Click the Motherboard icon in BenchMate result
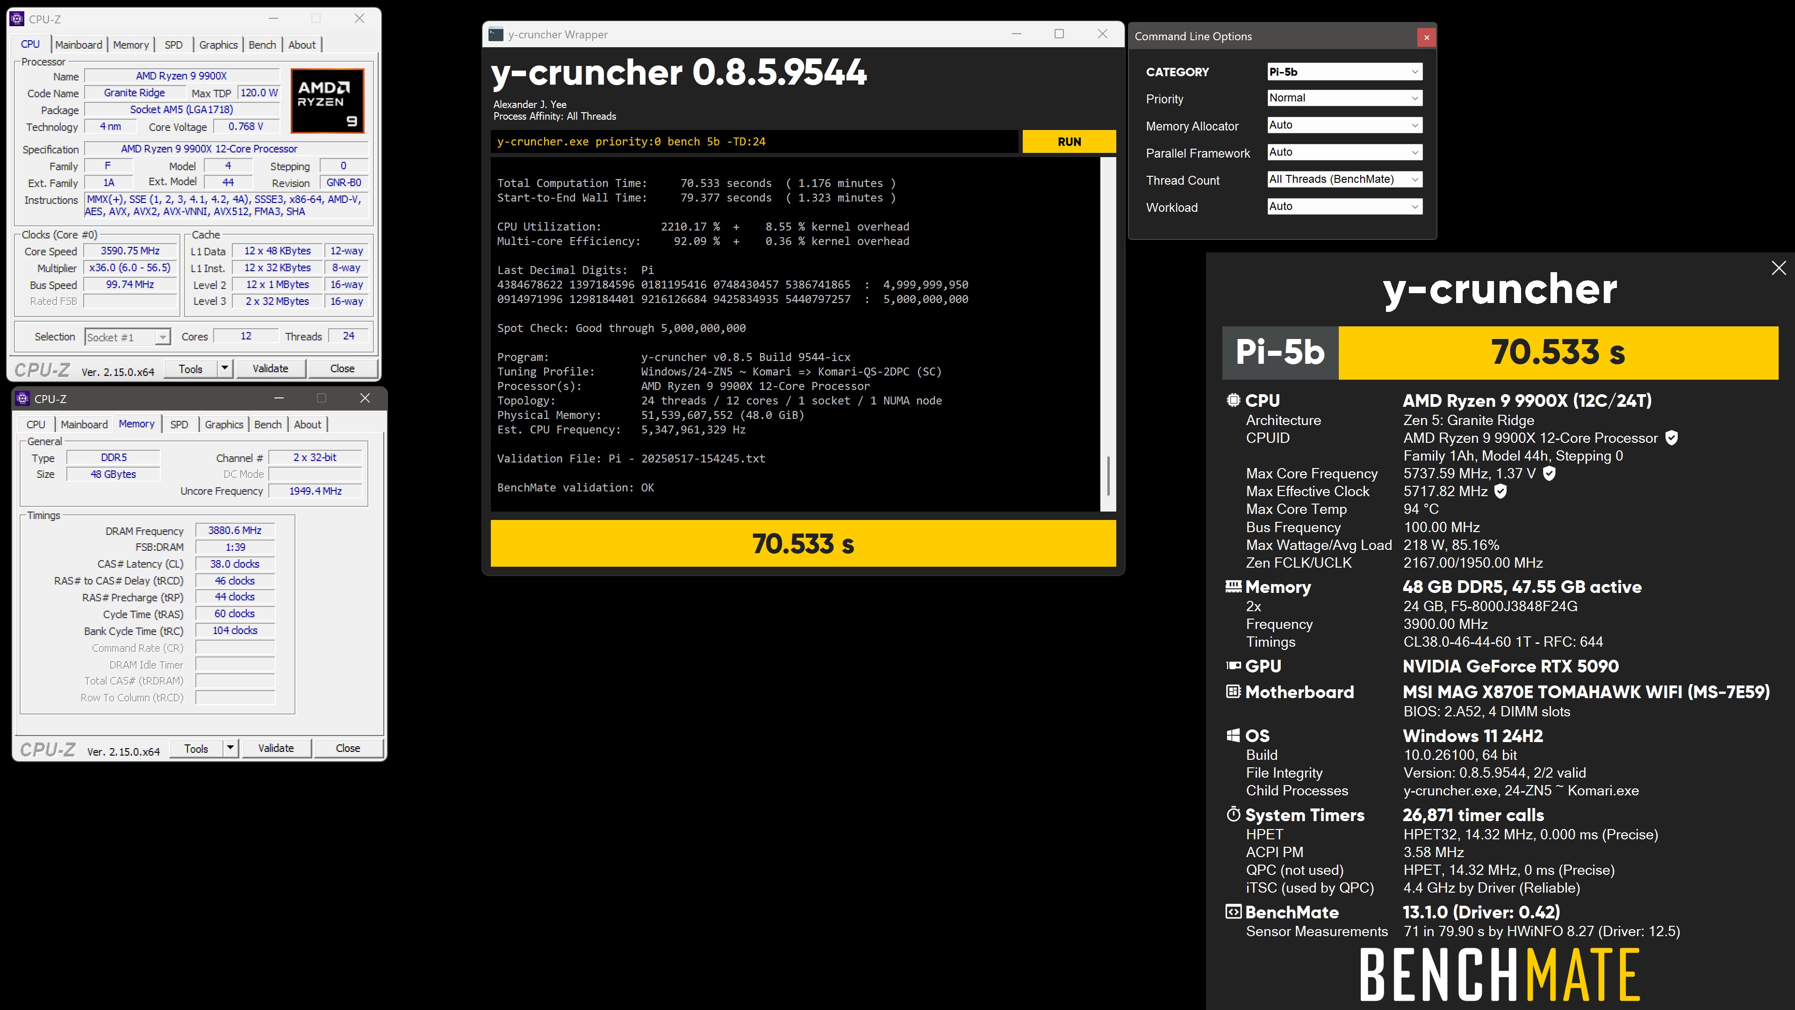Image resolution: width=1795 pixels, height=1010 pixels. (x=1234, y=692)
